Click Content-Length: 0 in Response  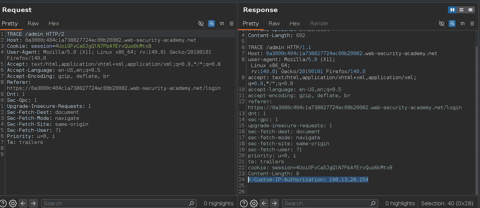pos(273,174)
